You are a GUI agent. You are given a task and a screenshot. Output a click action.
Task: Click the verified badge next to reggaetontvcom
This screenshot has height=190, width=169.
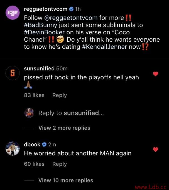click(x=71, y=9)
